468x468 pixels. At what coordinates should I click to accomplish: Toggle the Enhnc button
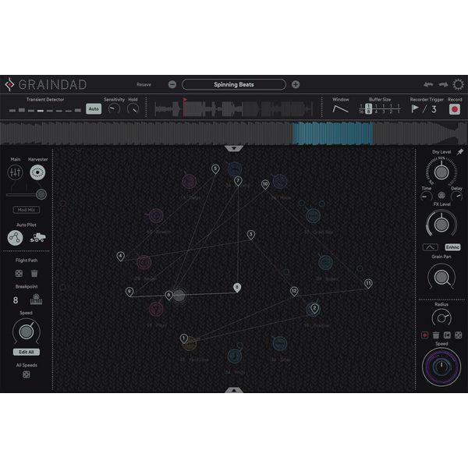click(453, 247)
